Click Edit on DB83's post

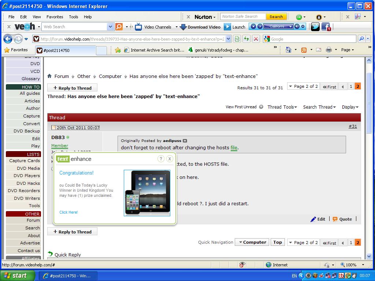point(318,219)
